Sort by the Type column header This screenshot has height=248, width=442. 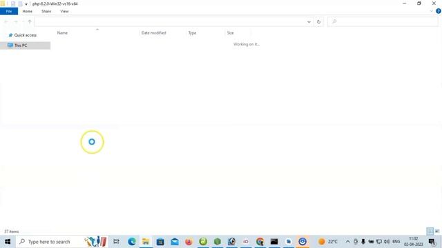pos(192,33)
